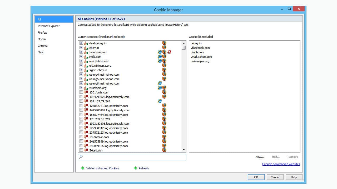The width and height of the screenshot is (337, 189).
Task: Select the Flash sidebar entry
Action: [x=41, y=52]
